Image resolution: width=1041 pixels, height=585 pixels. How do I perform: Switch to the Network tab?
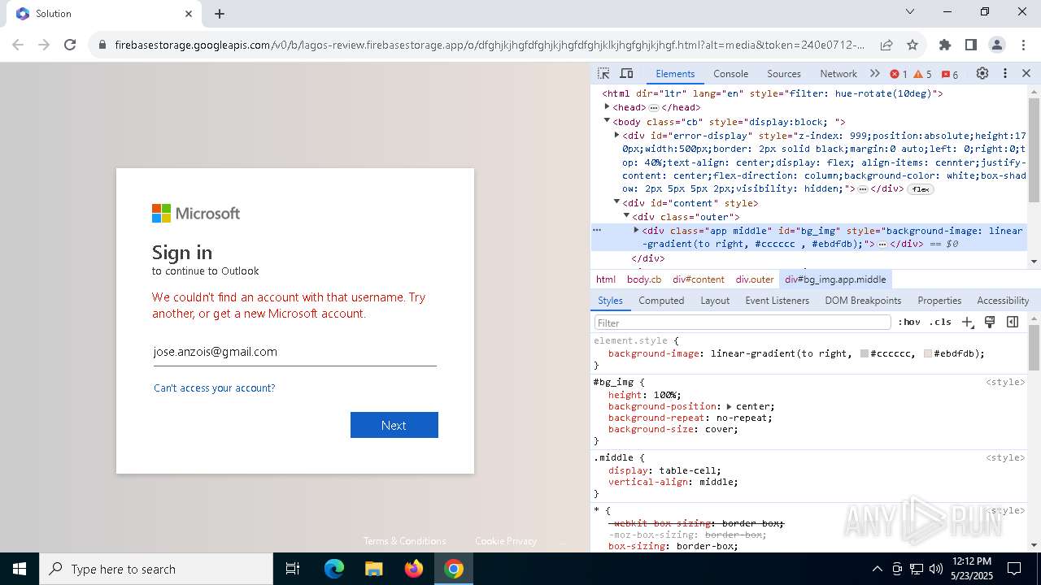[838, 73]
